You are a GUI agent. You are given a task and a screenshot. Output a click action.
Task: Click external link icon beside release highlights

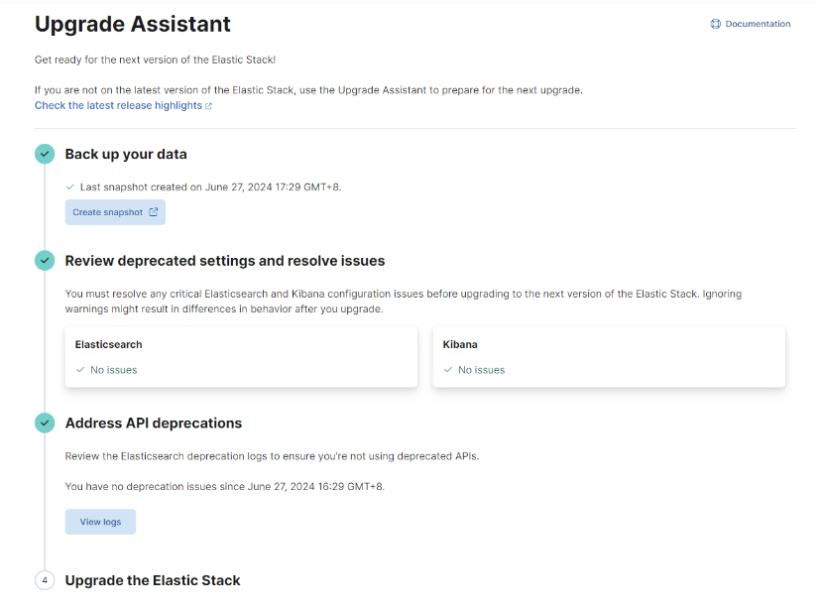pyautogui.click(x=208, y=106)
